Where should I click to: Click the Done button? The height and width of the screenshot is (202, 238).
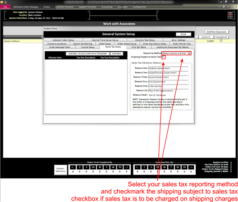coord(183,34)
